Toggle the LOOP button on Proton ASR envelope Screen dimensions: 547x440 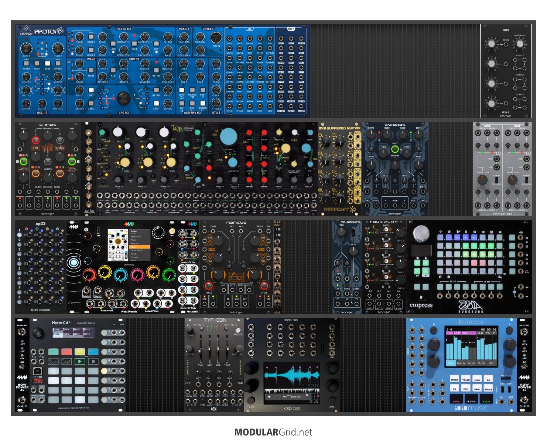pos(182,90)
